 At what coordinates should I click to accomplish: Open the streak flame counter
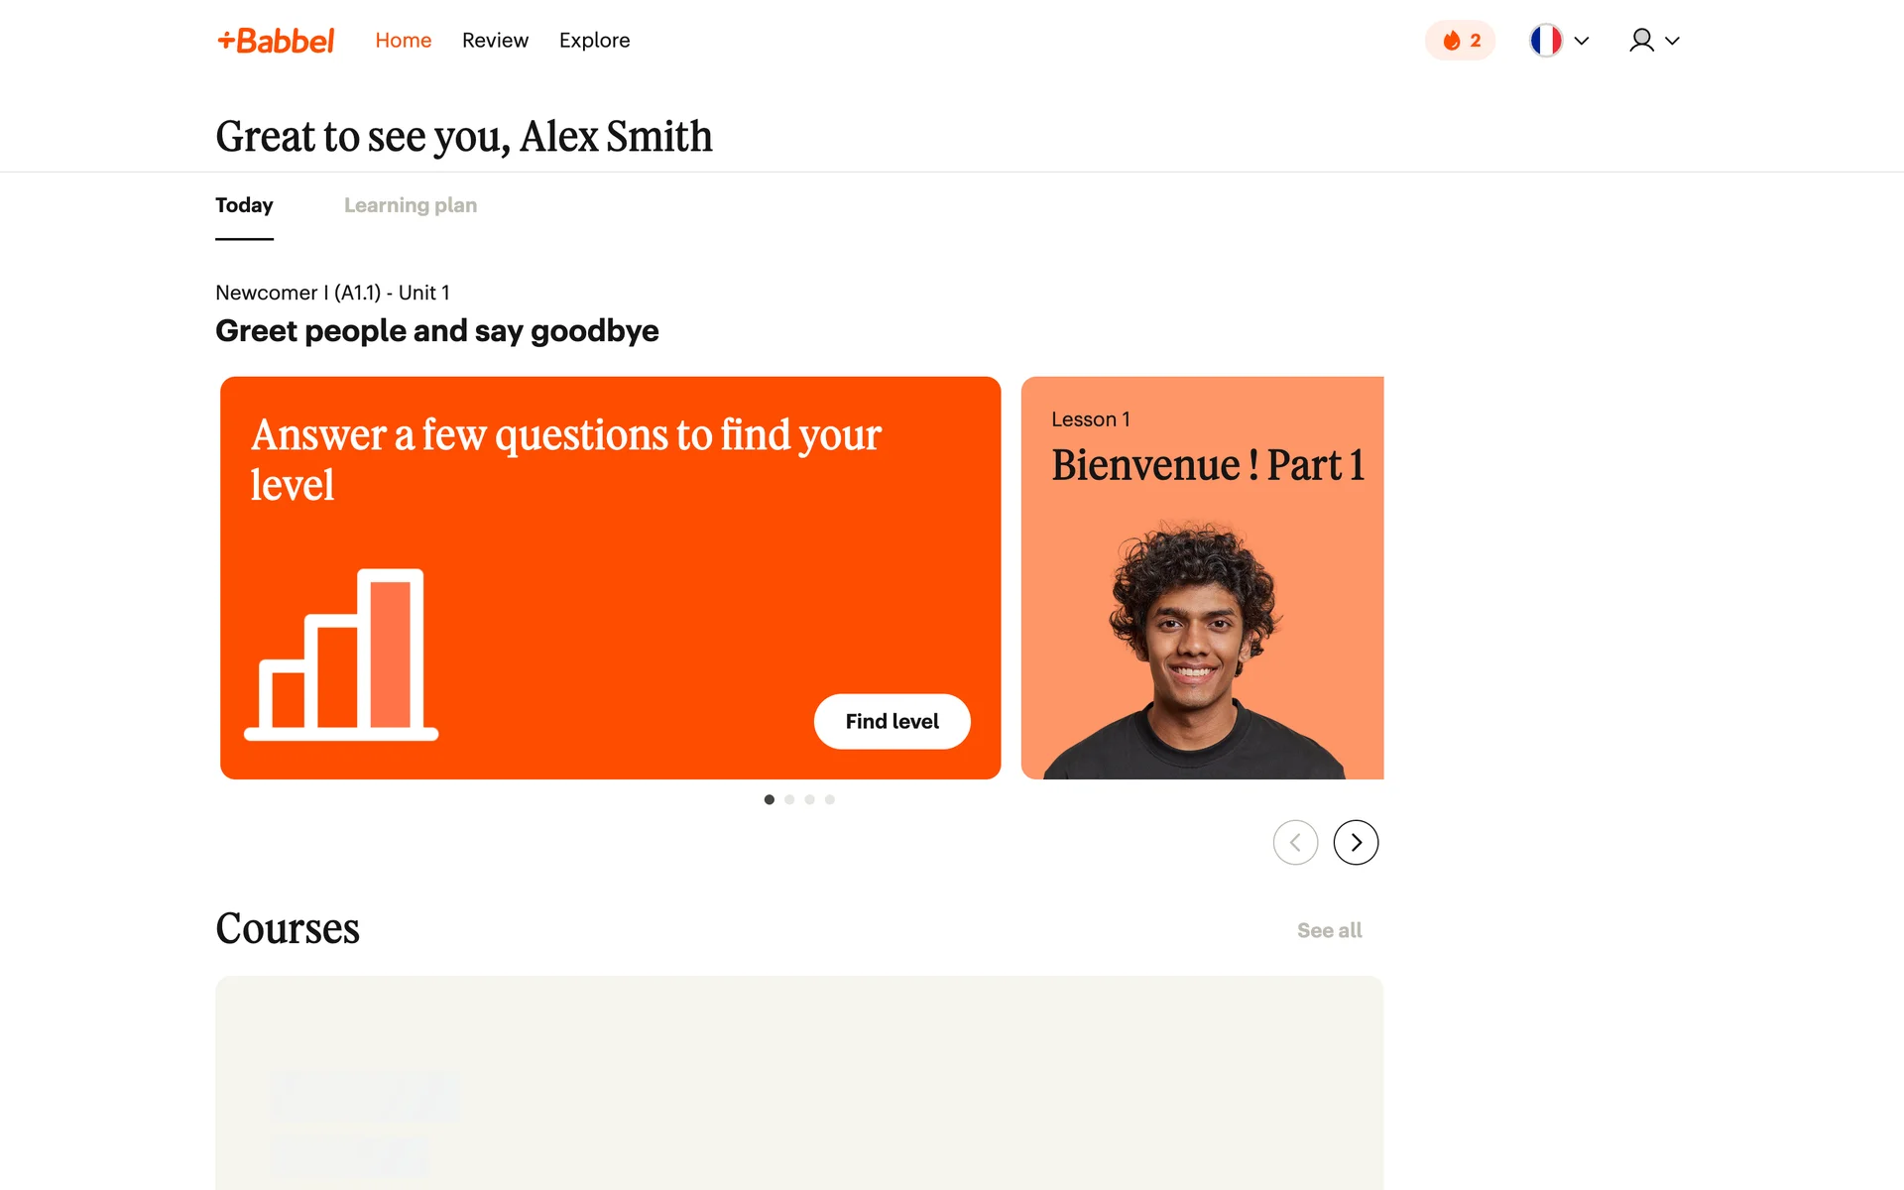[1460, 41]
